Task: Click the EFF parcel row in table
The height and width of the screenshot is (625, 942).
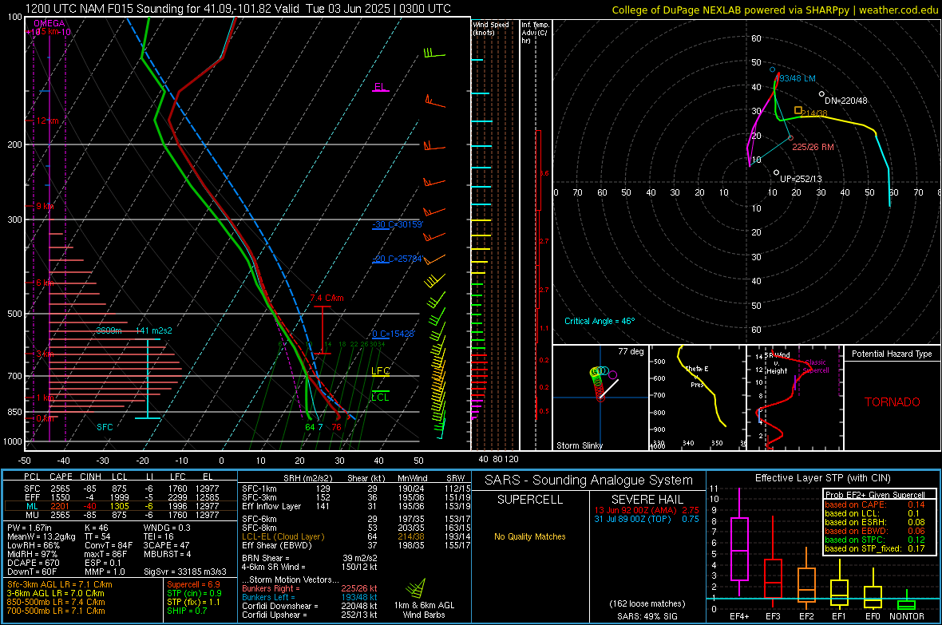Action: coord(121,497)
